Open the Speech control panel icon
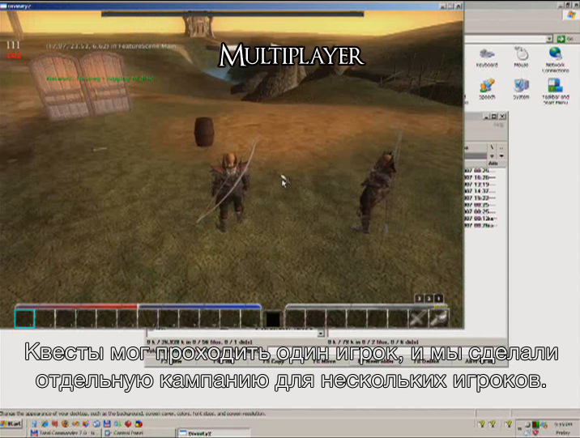The image size is (580, 438). click(487, 89)
